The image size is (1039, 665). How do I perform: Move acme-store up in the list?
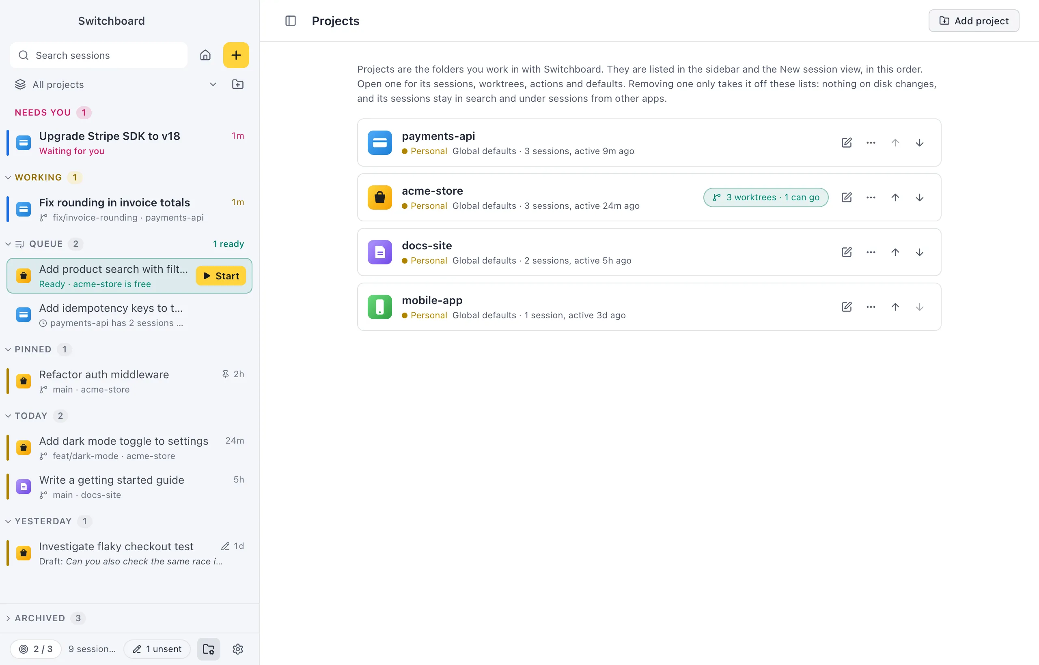895,197
